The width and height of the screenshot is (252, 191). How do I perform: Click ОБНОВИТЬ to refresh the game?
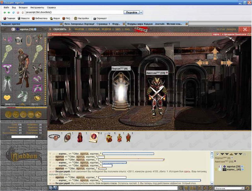coord(60,29)
